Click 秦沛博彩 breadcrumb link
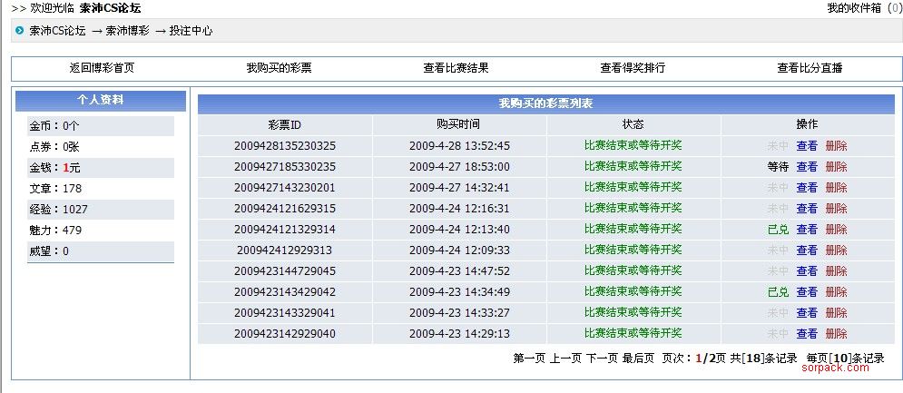Image resolution: width=903 pixels, height=393 pixels. click(x=127, y=31)
